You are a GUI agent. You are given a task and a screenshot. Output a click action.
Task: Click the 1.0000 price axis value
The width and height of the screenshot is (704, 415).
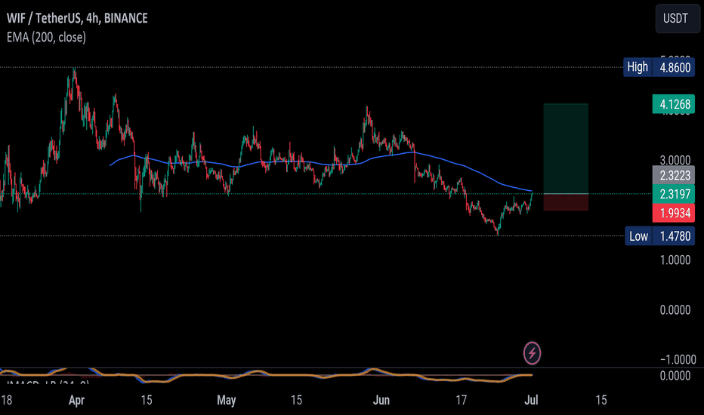coord(675,260)
